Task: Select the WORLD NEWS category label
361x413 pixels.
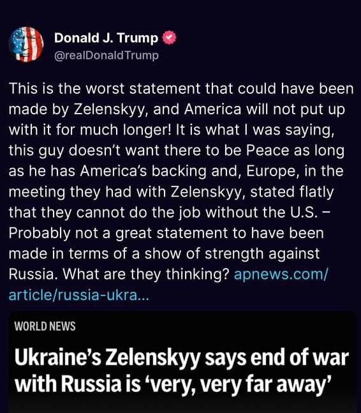Action: point(45,326)
